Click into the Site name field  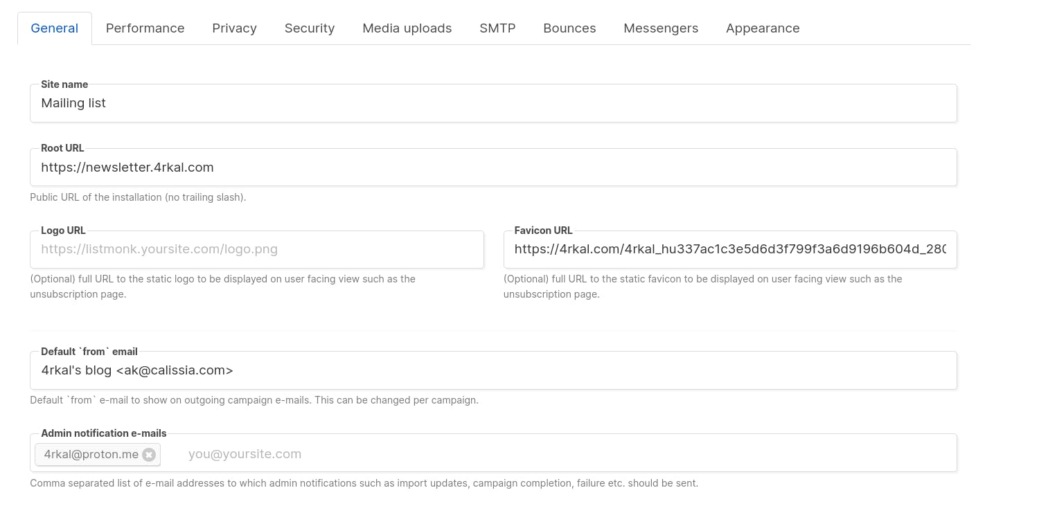492,104
